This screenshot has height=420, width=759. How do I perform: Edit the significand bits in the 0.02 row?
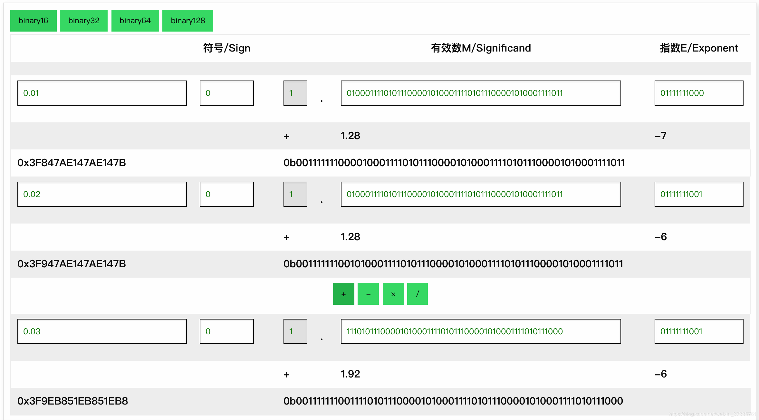[x=480, y=194]
